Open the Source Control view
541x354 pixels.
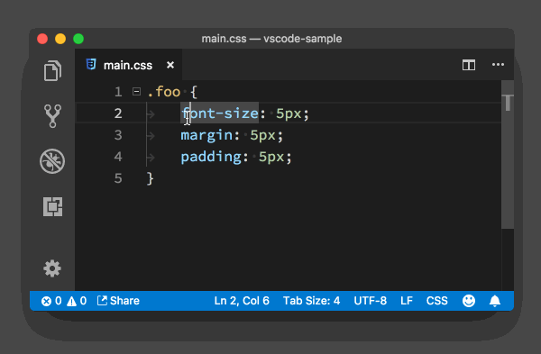coord(52,116)
